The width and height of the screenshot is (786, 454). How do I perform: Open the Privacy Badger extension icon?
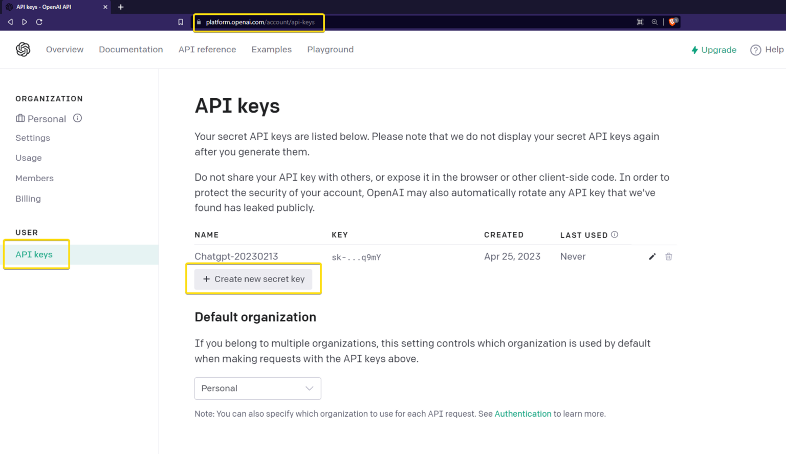(672, 21)
